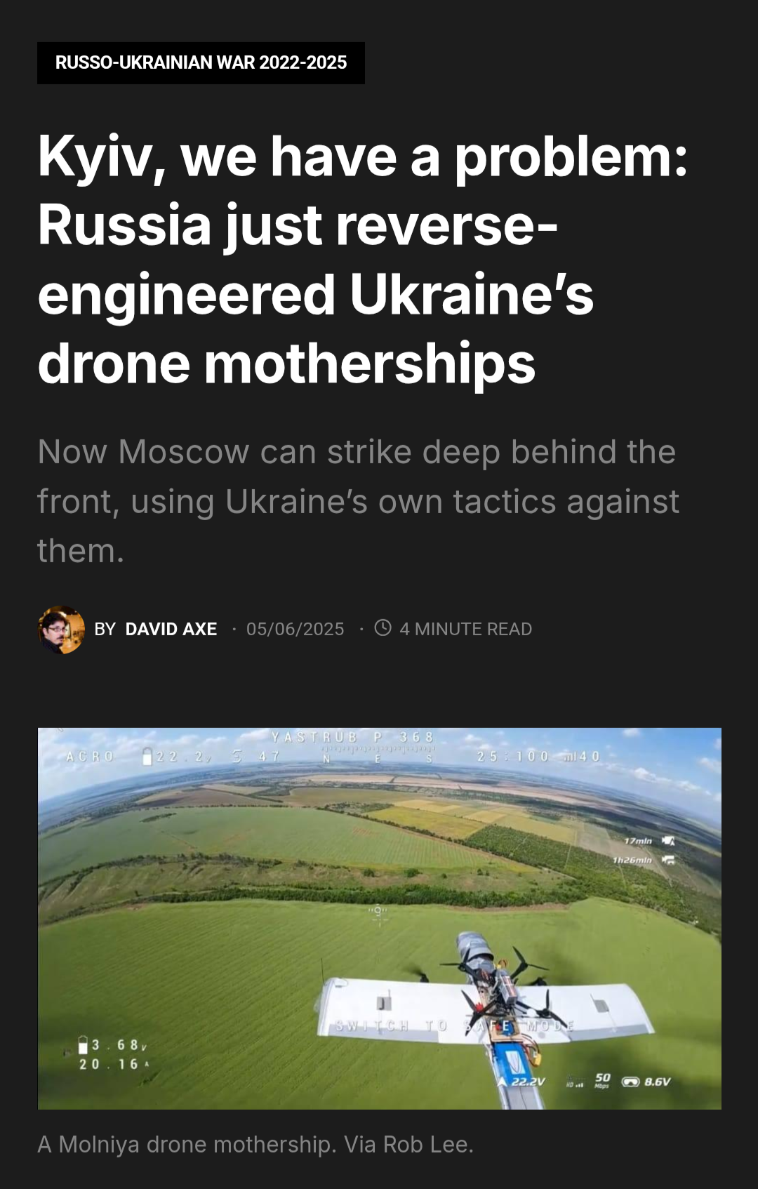This screenshot has height=1189, width=758.
Task: Click the 05/06/2025 publication date
Action: coord(295,629)
